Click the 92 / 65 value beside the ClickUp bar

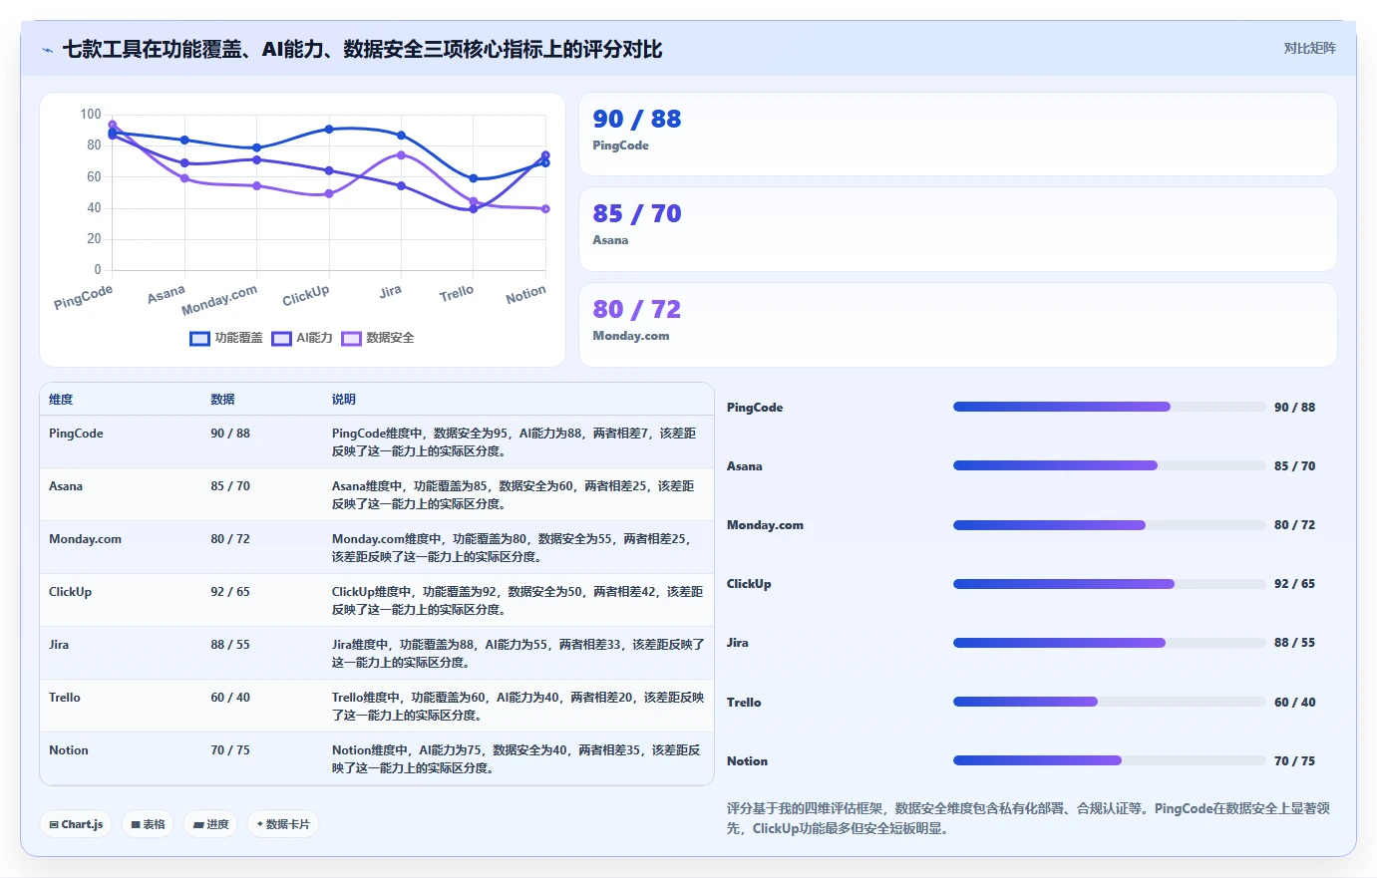point(1294,584)
